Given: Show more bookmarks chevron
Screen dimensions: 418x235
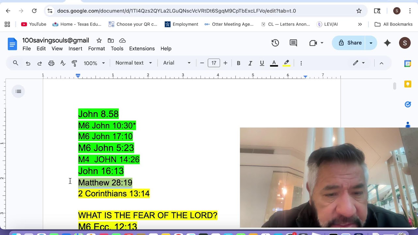Looking at the screenshot, I should coord(360,24).
